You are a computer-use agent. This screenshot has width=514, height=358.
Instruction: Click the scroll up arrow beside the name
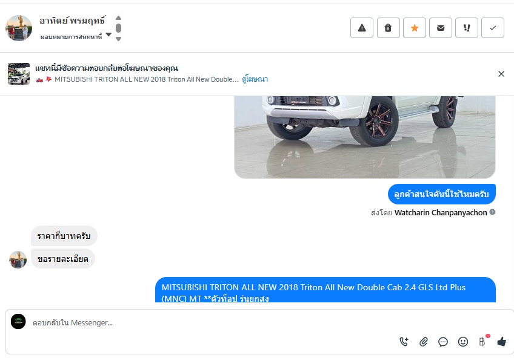tap(119, 18)
